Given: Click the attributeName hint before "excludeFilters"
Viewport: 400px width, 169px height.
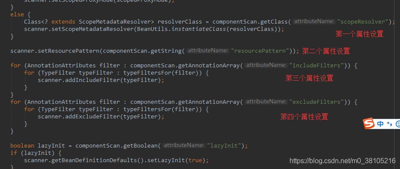Looking at the screenshot, I should click(266, 102).
